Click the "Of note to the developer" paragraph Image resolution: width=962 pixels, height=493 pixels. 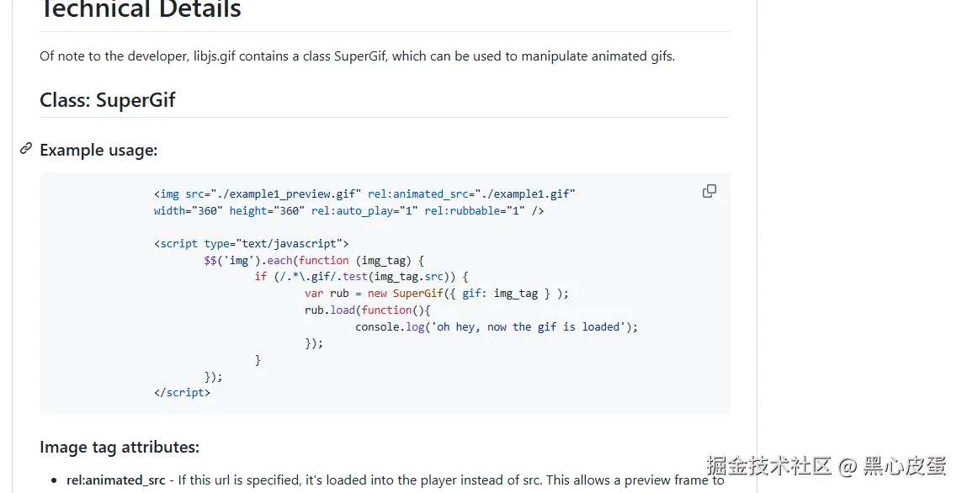click(357, 57)
